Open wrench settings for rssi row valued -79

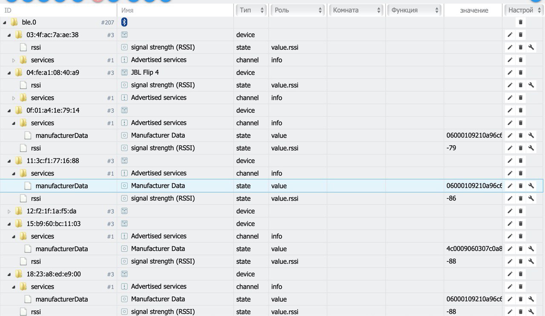pyautogui.click(x=531, y=148)
